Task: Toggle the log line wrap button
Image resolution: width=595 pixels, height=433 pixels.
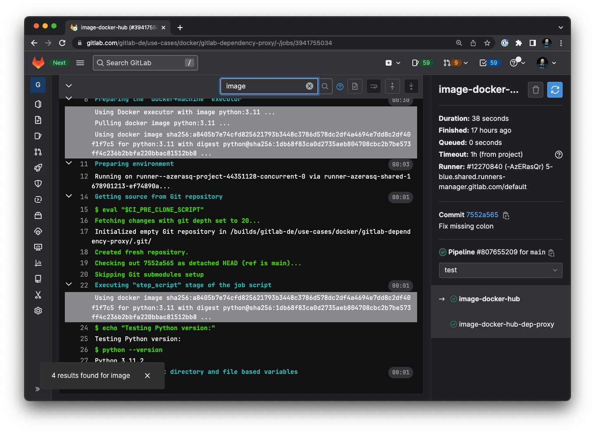Action: coord(374,86)
